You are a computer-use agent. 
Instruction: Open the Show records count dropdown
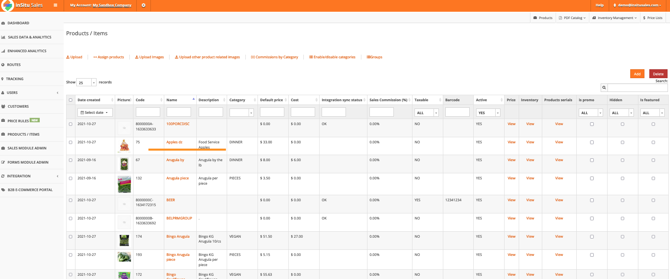coord(87,83)
